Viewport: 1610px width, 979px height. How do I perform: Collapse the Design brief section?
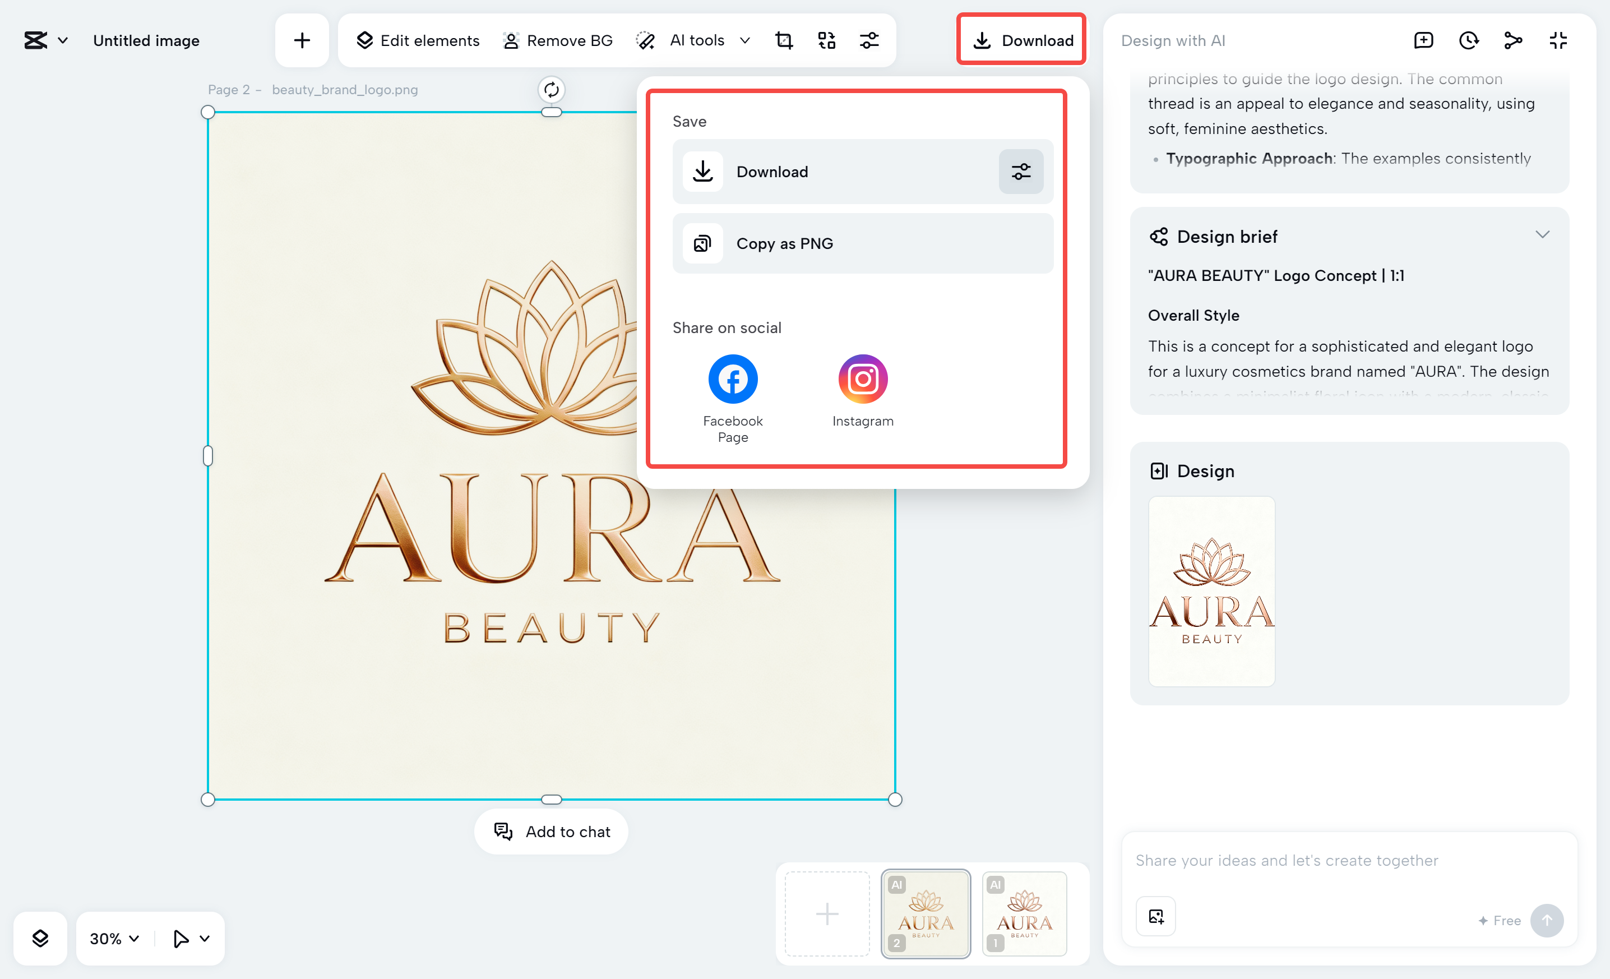click(x=1542, y=235)
